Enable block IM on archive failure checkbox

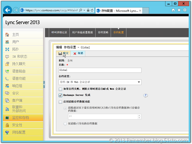[x=61, y=89]
